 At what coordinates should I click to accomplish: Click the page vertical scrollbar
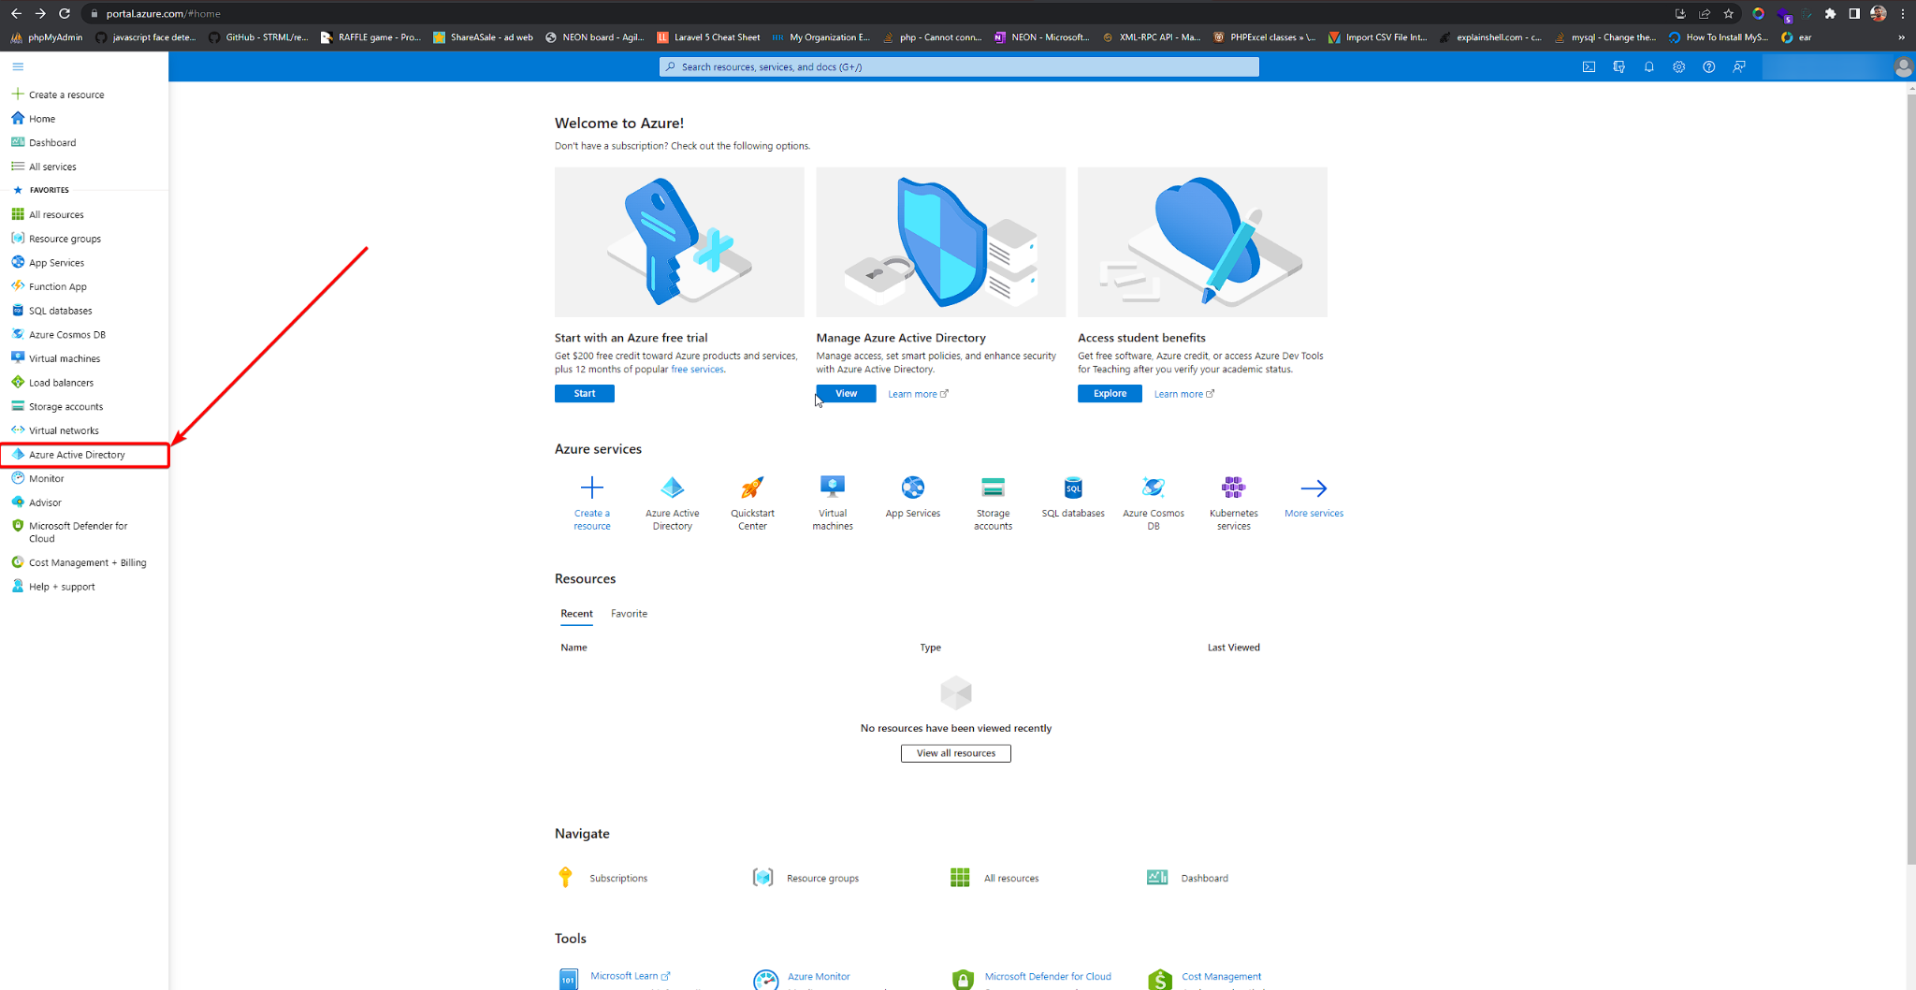point(1909,468)
